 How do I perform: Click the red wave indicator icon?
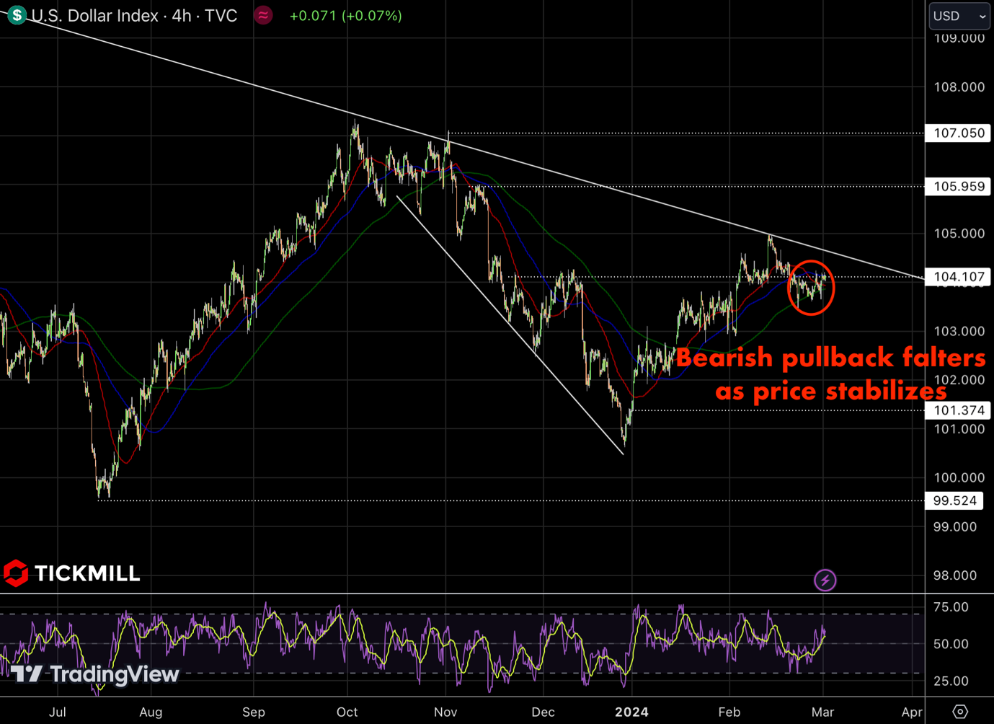pyautogui.click(x=264, y=15)
